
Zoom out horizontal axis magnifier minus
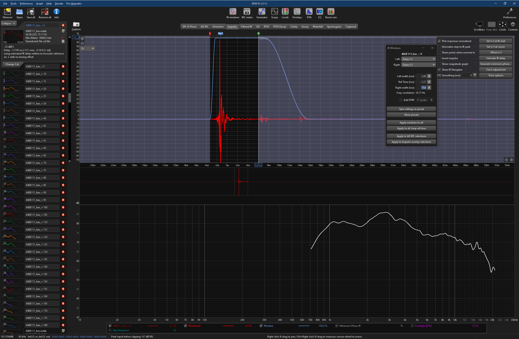pyautogui.click(x=506, y=160)
